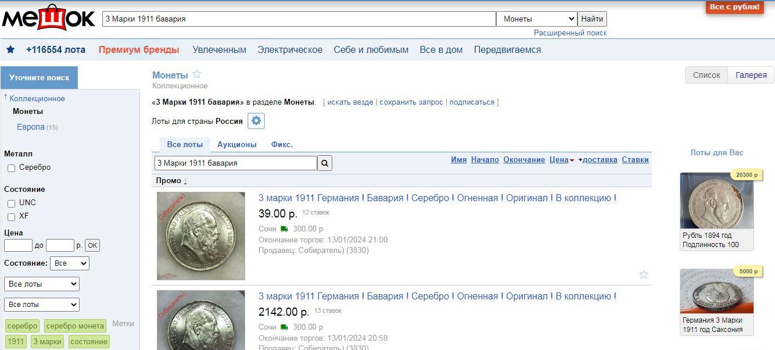Open Расширенный поиск link
The height and width of the screenshot is (350, 775).
(571, 33)
